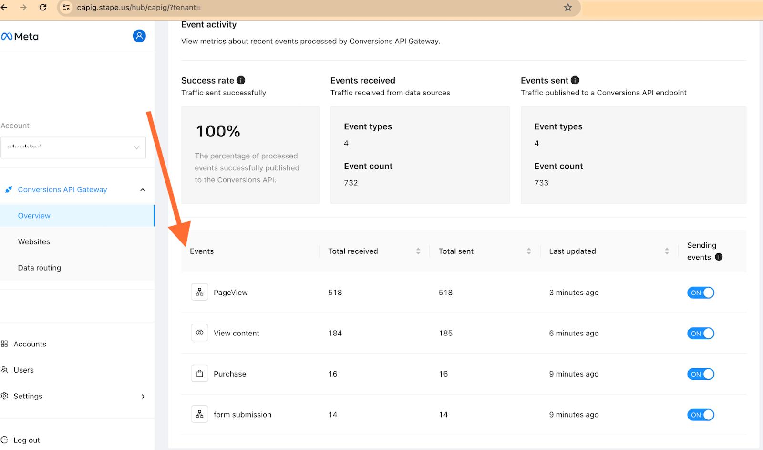This screenshot has height=450, width=763.
Task: Click the Events sent info icon
Action: click(x=575, y=80)
